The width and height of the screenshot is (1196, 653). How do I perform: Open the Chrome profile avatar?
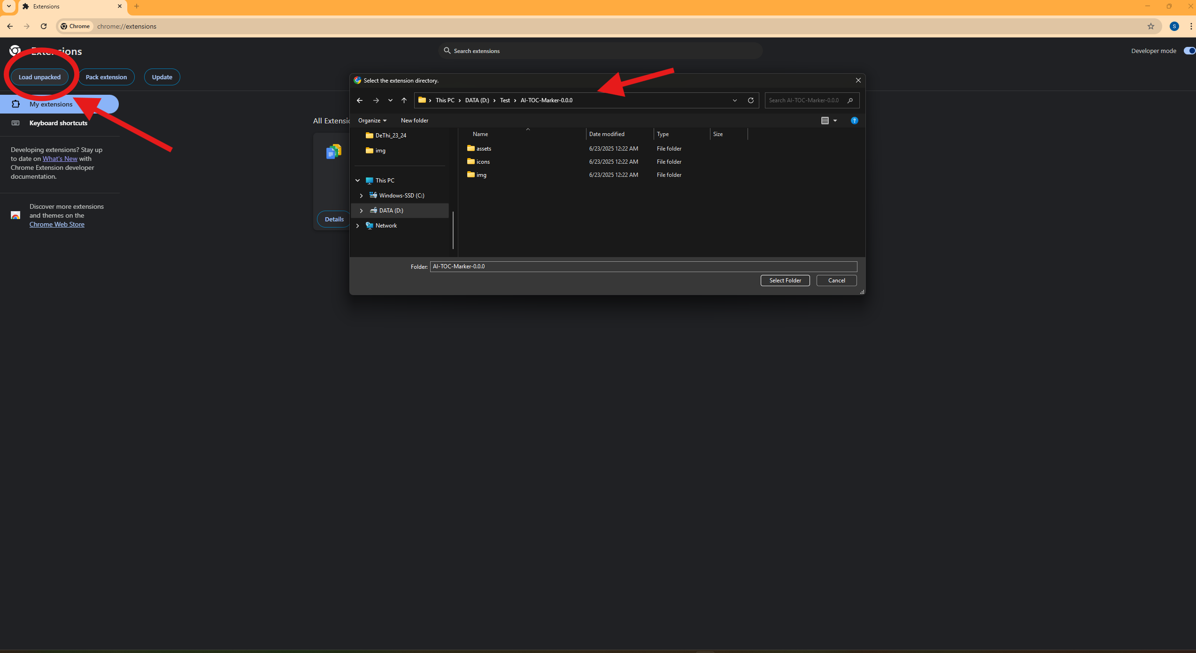pos(1174,26)
